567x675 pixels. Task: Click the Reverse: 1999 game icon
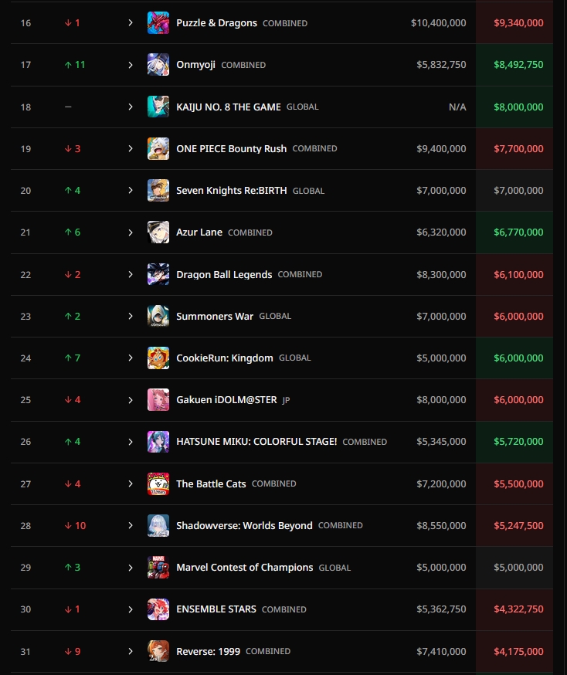click(x=158, y=651)
